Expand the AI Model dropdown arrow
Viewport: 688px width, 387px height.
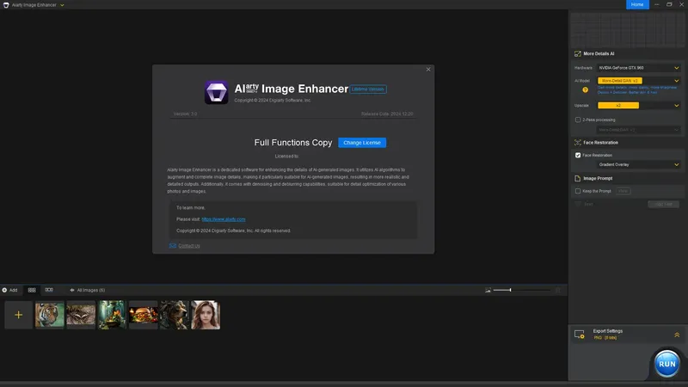(676, 81)
